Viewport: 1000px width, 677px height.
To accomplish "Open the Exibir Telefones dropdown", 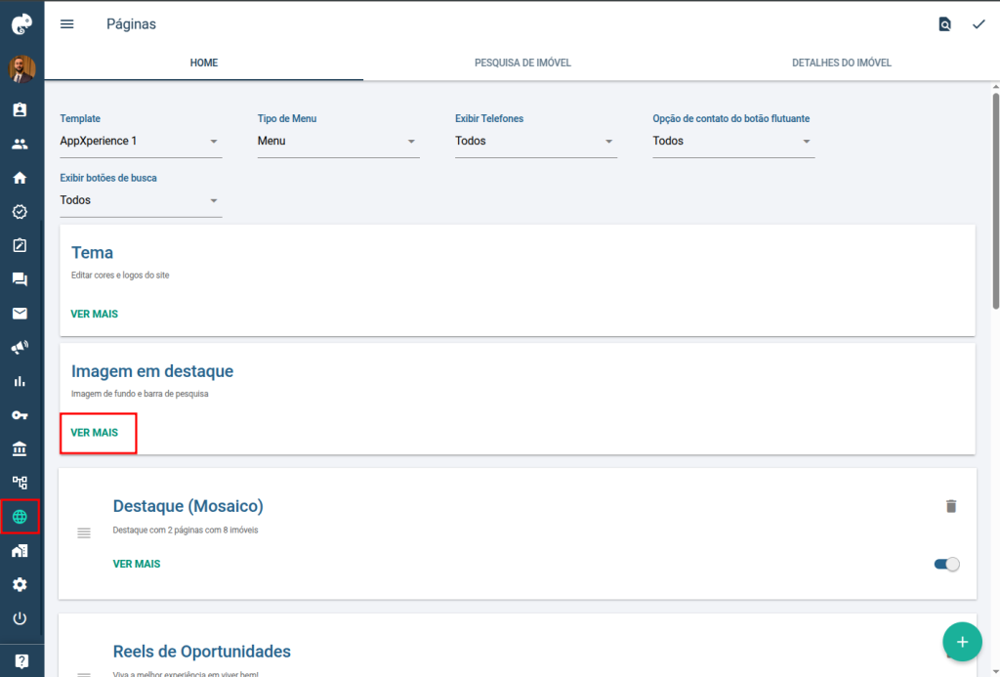I will (536, 141).
